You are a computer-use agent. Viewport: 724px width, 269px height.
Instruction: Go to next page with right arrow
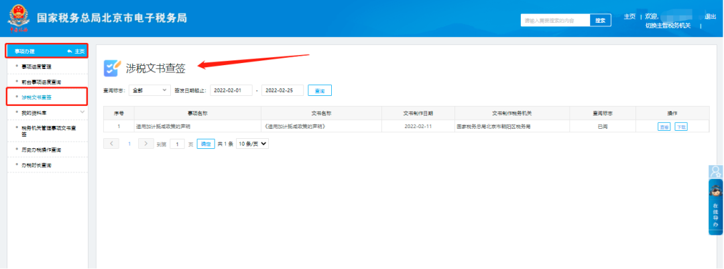coord(145,144)
